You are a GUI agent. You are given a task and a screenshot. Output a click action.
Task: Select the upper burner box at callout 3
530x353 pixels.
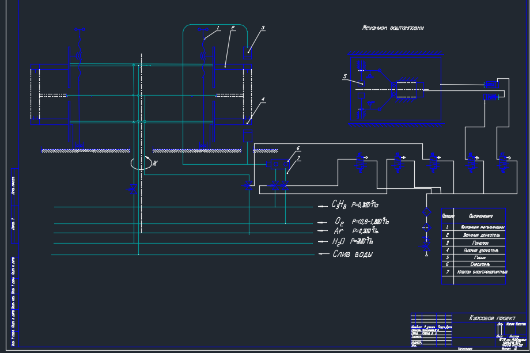click(247, 54)
